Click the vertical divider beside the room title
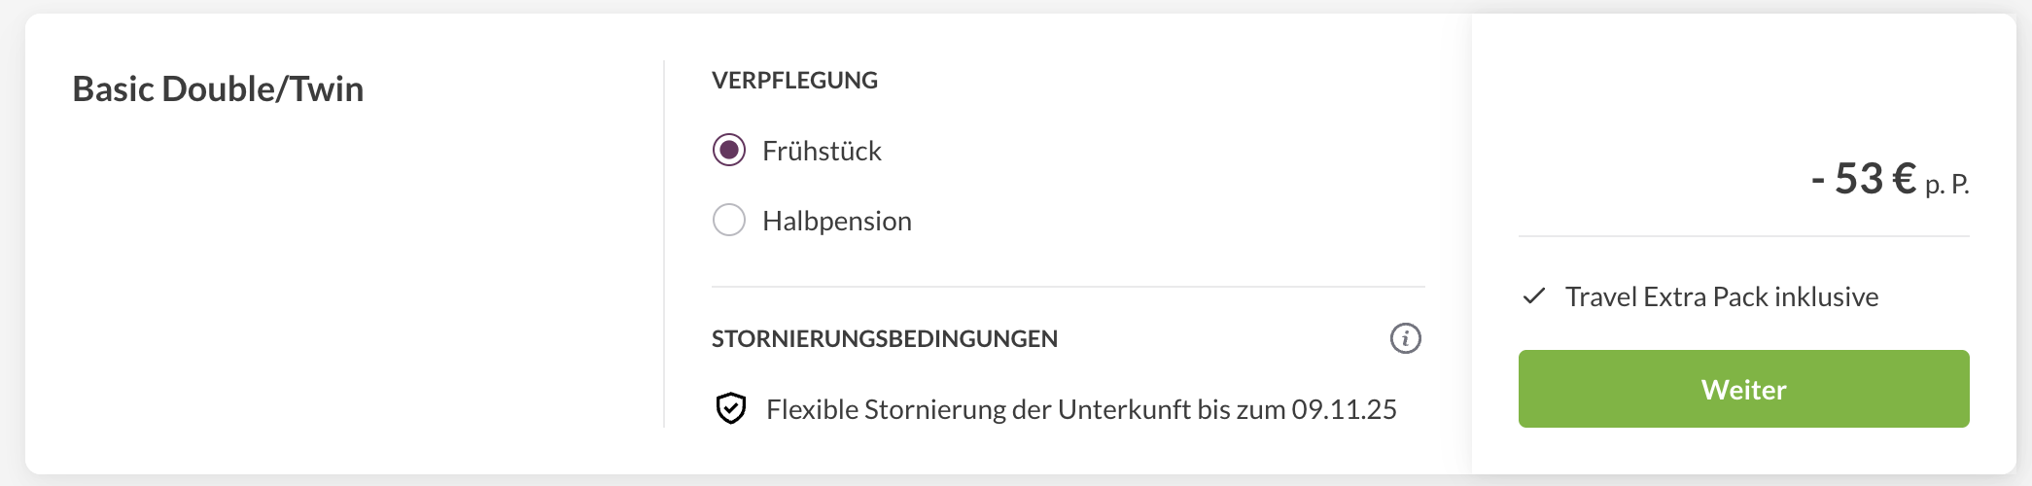This screenshot has width=2032, height=486. [x=664, y=243]
